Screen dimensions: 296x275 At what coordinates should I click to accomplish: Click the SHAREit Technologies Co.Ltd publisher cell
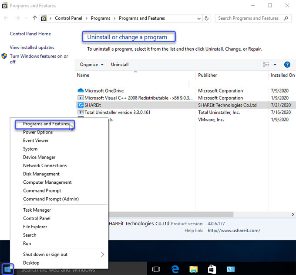pyautogui.click(x=227, y=105)
